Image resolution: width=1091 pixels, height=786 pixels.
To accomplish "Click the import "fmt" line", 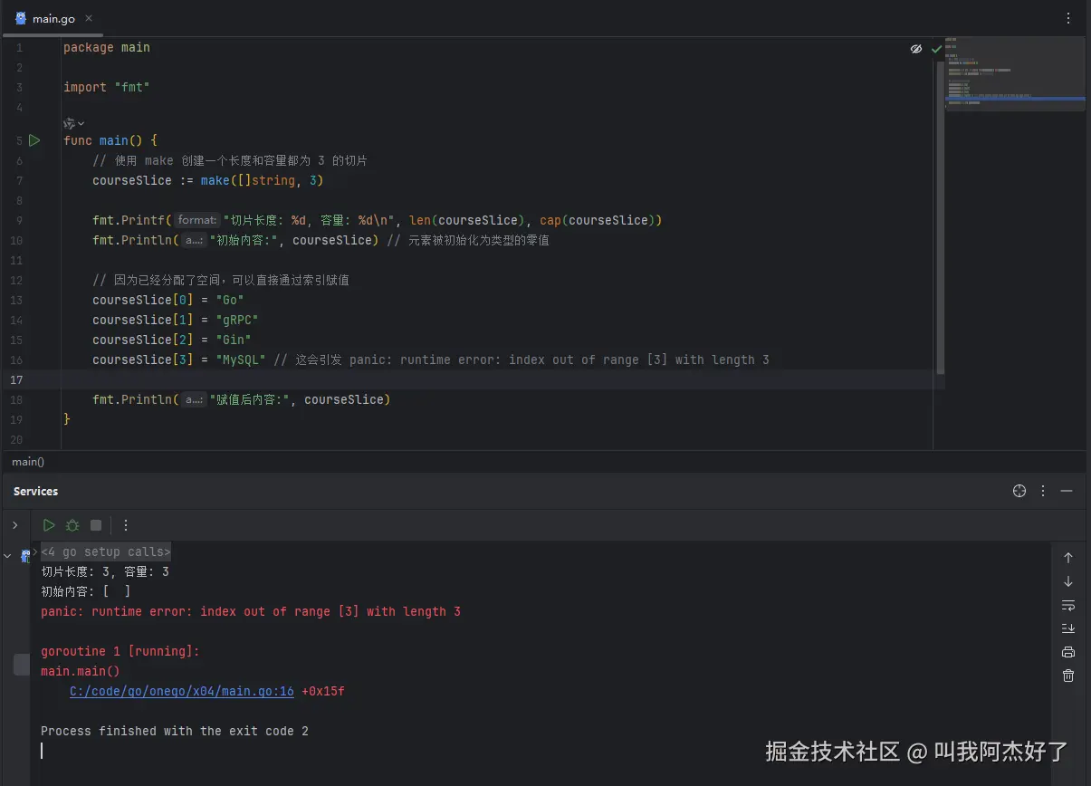I will pyautogui.click(x=107, y=87).
